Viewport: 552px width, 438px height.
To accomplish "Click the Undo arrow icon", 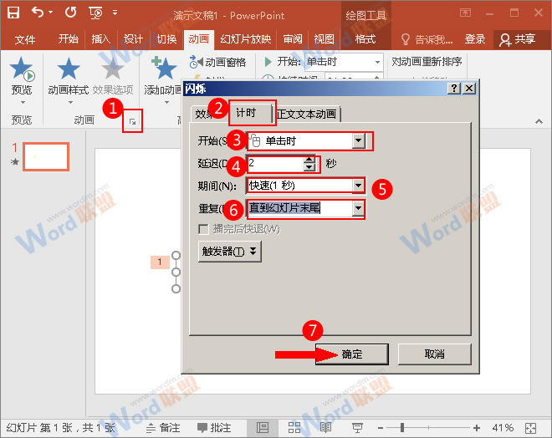I will (x=38, y=13).
